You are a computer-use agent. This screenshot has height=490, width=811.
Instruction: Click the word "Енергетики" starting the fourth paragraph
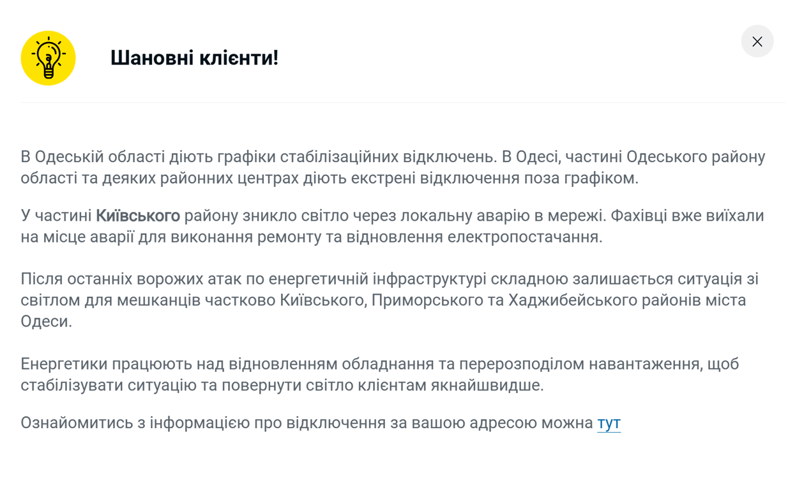[64, 364]
